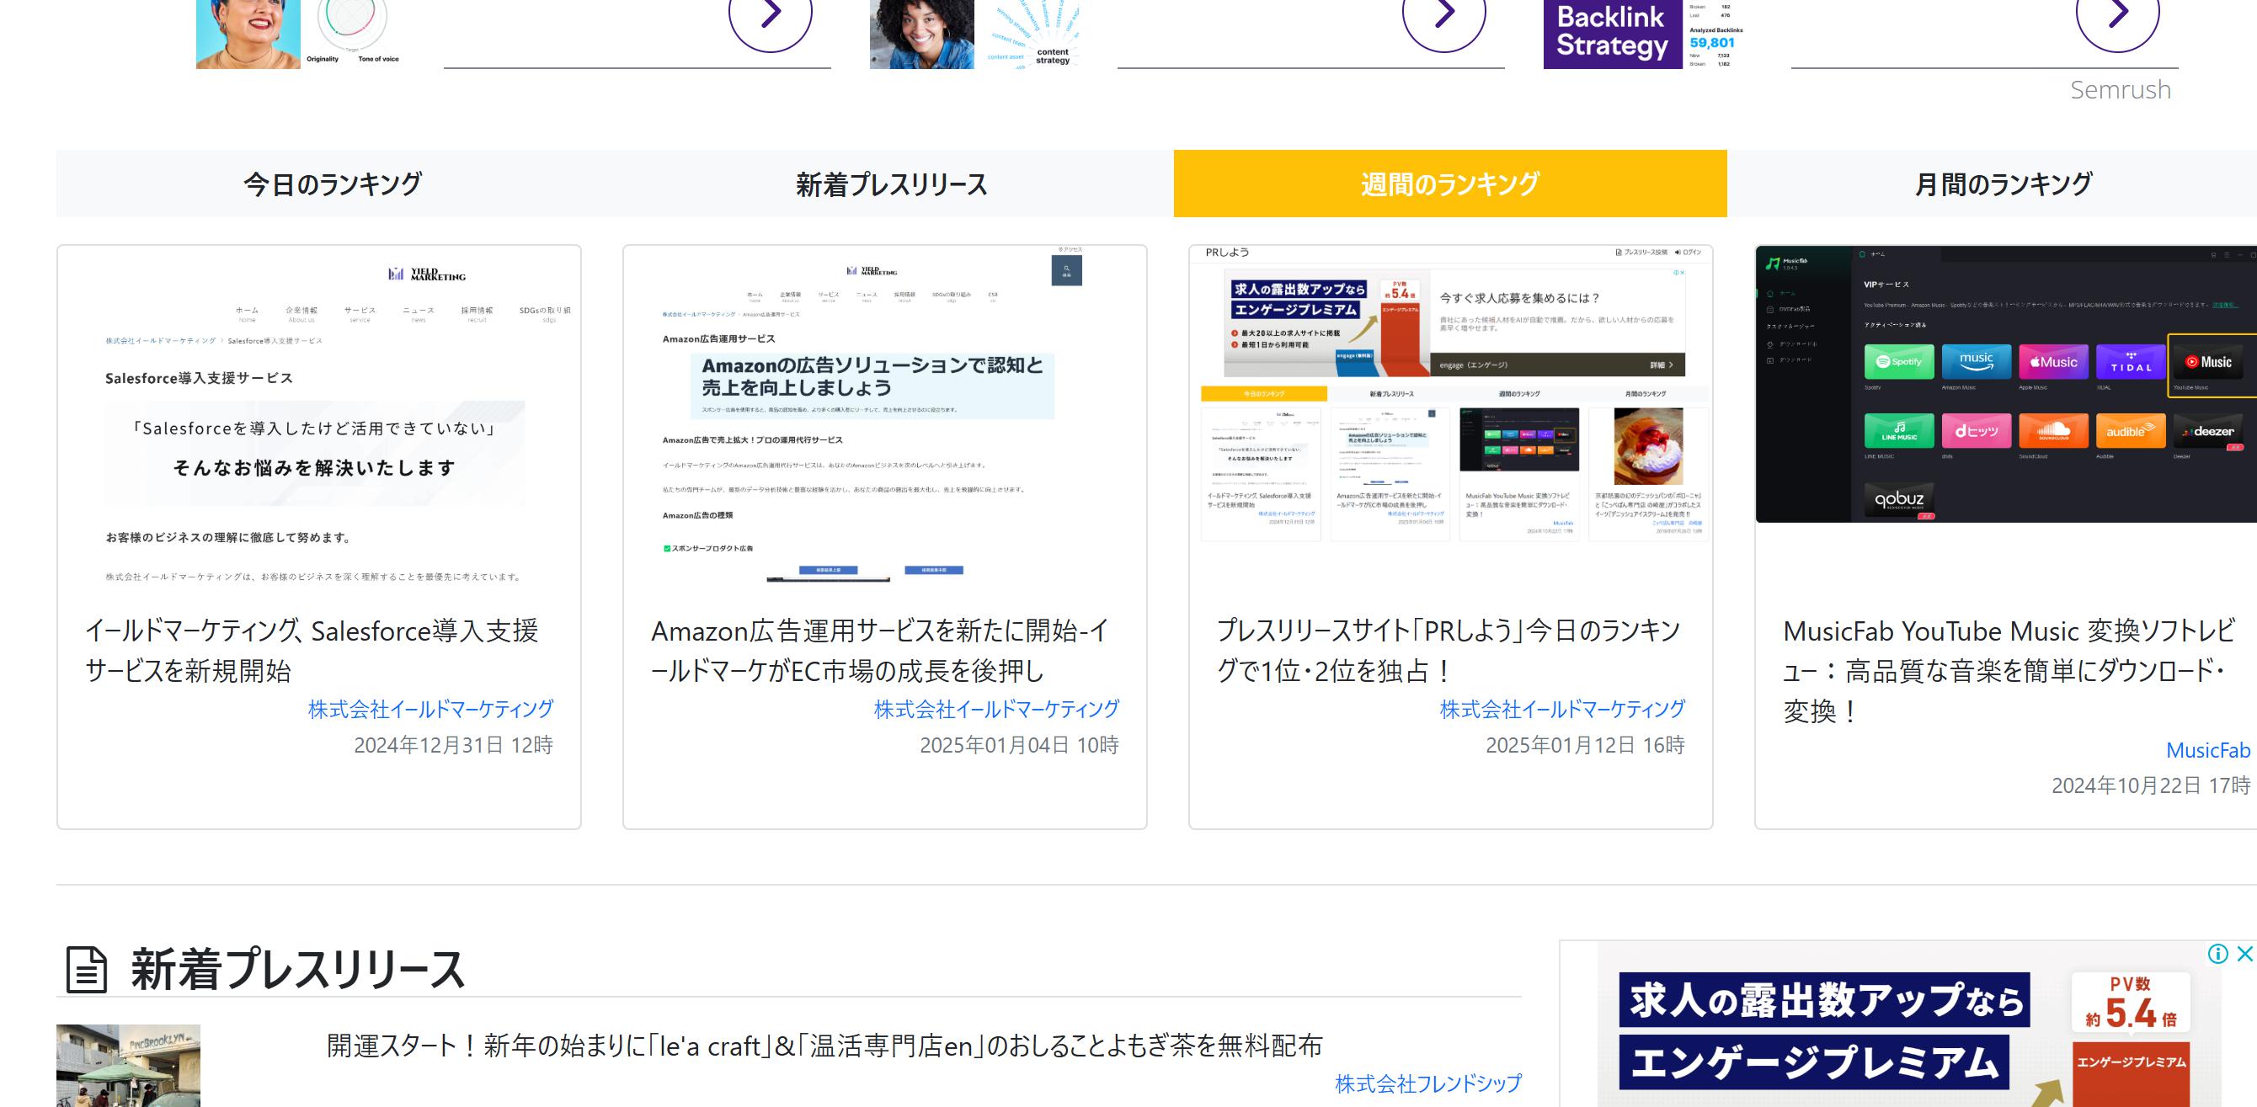The width and height of the screenshot is (2257, 1107).
Task: Switch to 今日のランキング tab
Action: 333,184
